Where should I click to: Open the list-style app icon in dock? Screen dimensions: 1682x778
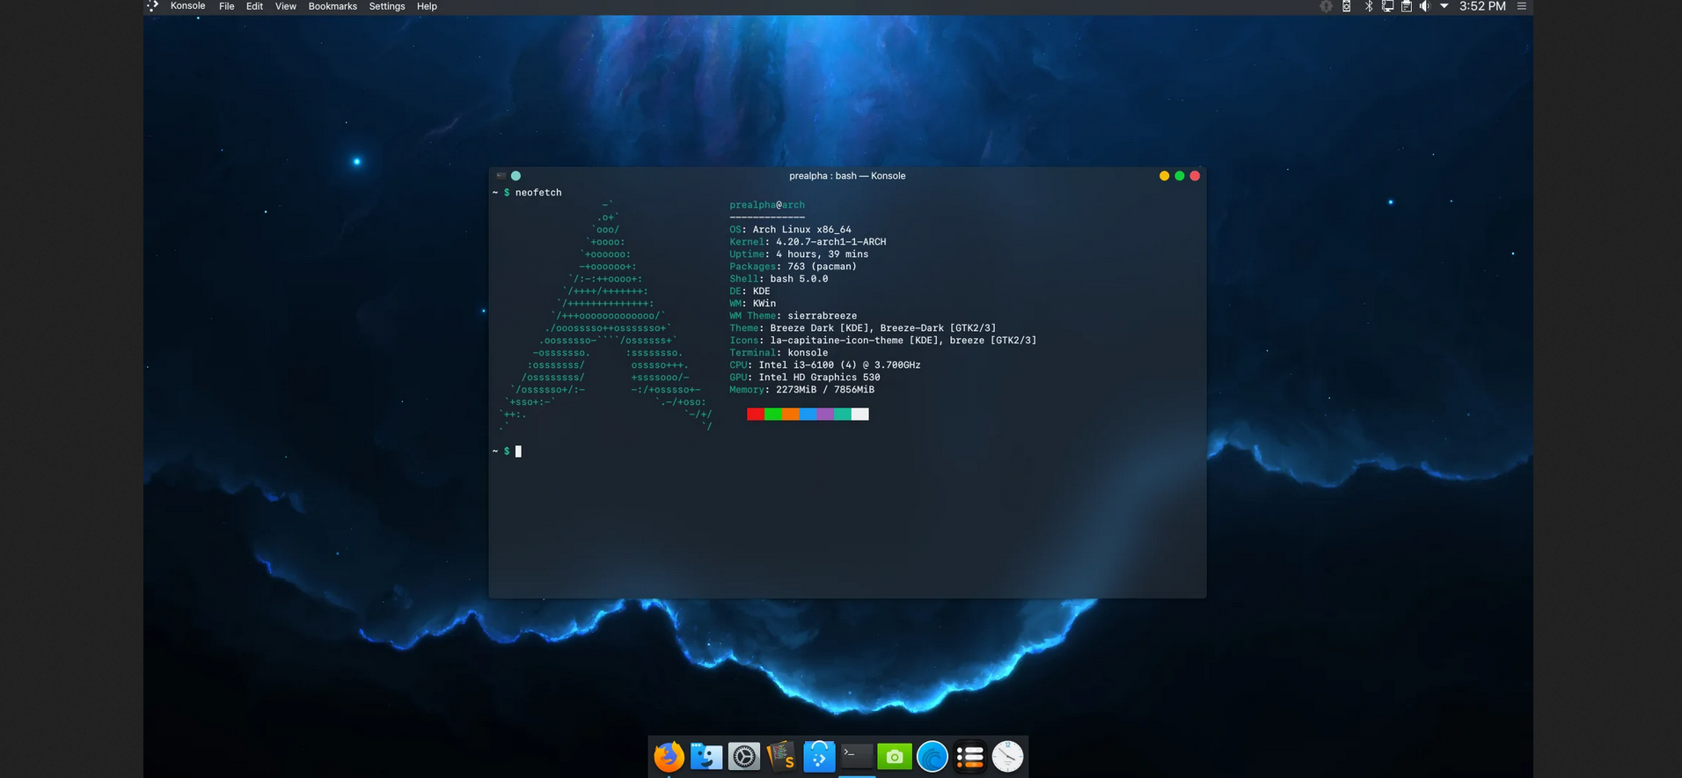tap(969, 756)
